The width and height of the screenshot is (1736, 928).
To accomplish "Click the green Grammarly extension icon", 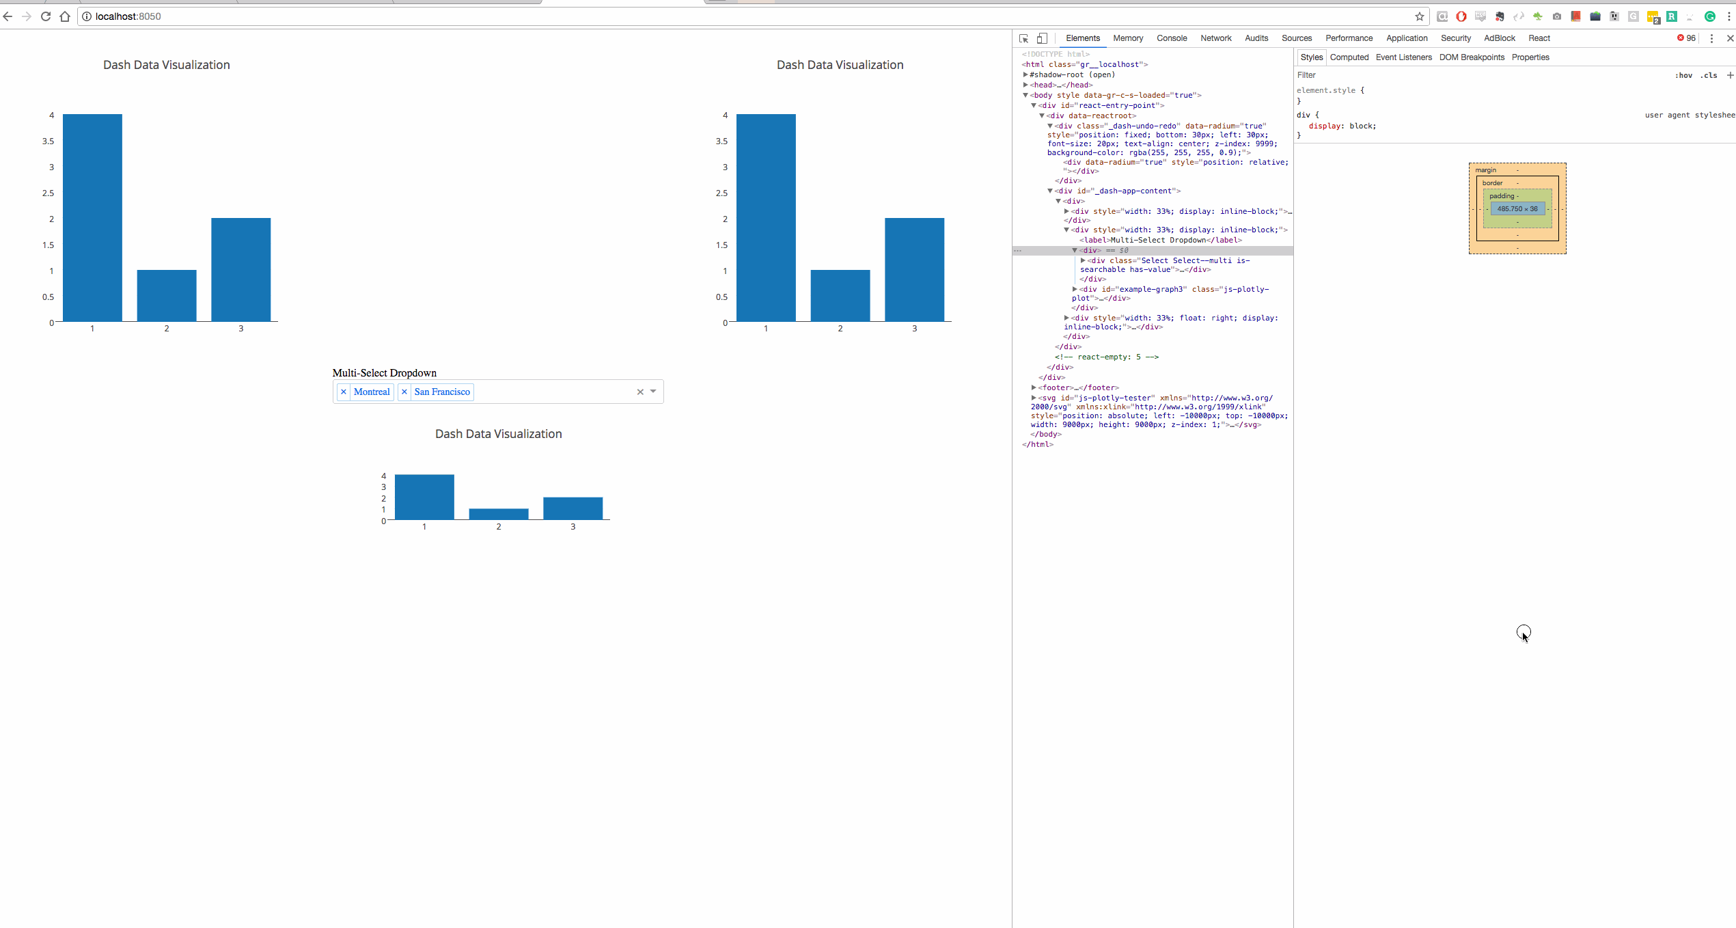I will (x=1710, y=16).
